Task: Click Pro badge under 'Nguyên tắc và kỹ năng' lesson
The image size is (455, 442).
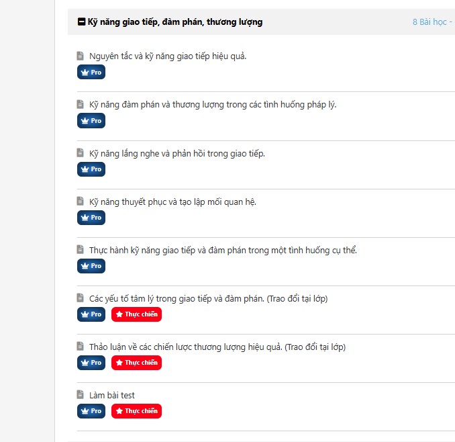Action: tap(91, 72)
